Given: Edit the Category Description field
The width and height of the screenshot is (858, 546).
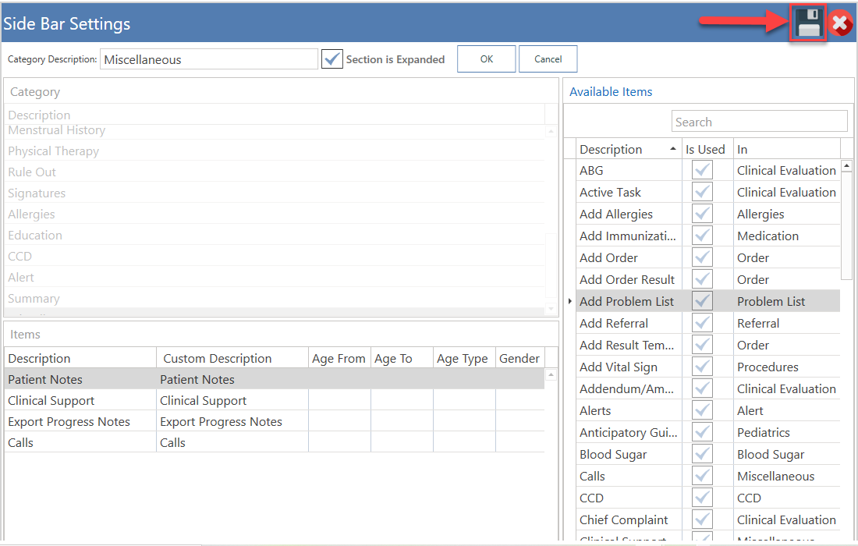Looking at the screenshot, I should [x=208, y=59].
